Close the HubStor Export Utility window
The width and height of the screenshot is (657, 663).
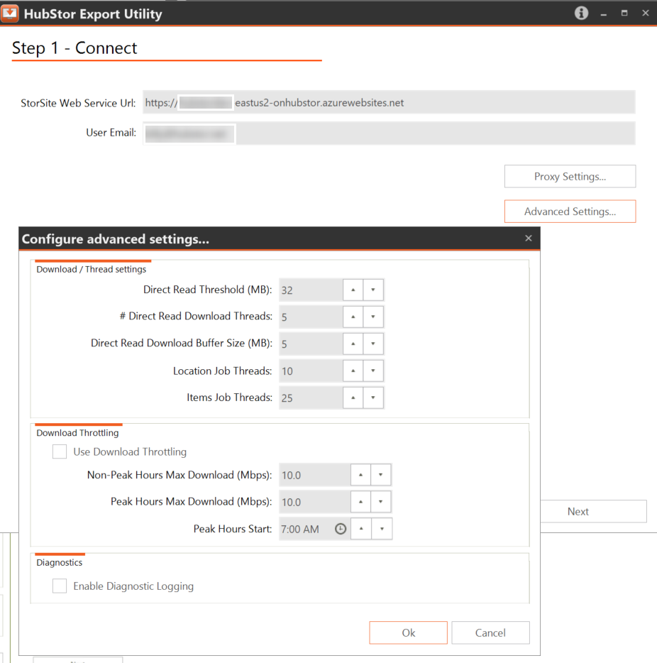tap(645, 13)
